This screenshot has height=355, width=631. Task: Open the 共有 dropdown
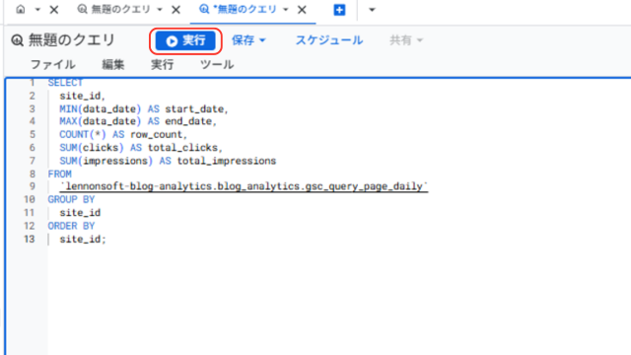[406, 40]
